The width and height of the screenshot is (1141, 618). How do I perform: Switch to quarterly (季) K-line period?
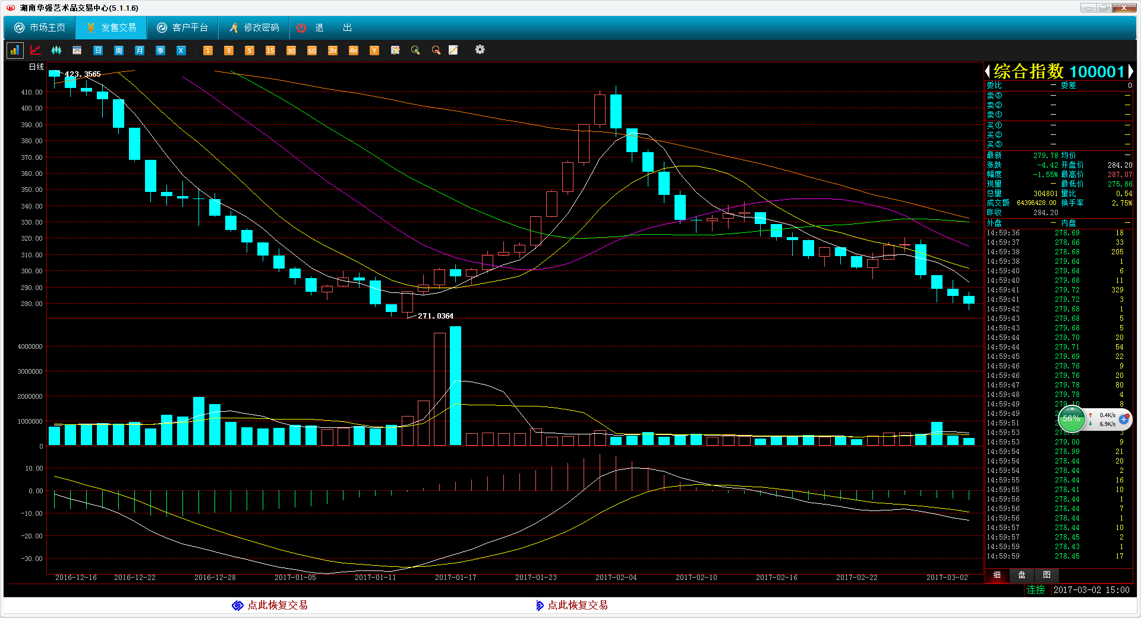click(x=160, y=51)
